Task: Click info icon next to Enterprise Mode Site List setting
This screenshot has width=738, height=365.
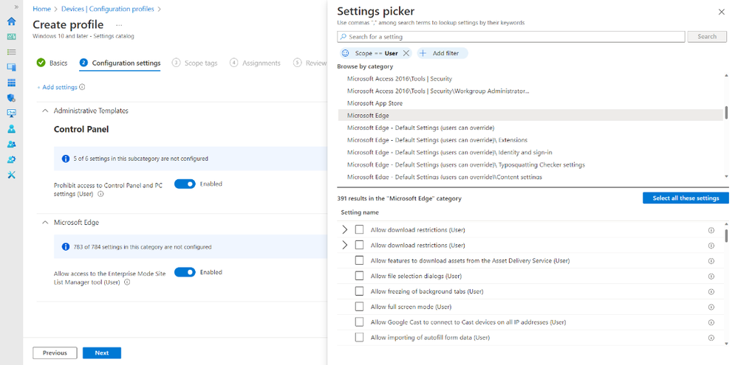Action: point(127,282)
